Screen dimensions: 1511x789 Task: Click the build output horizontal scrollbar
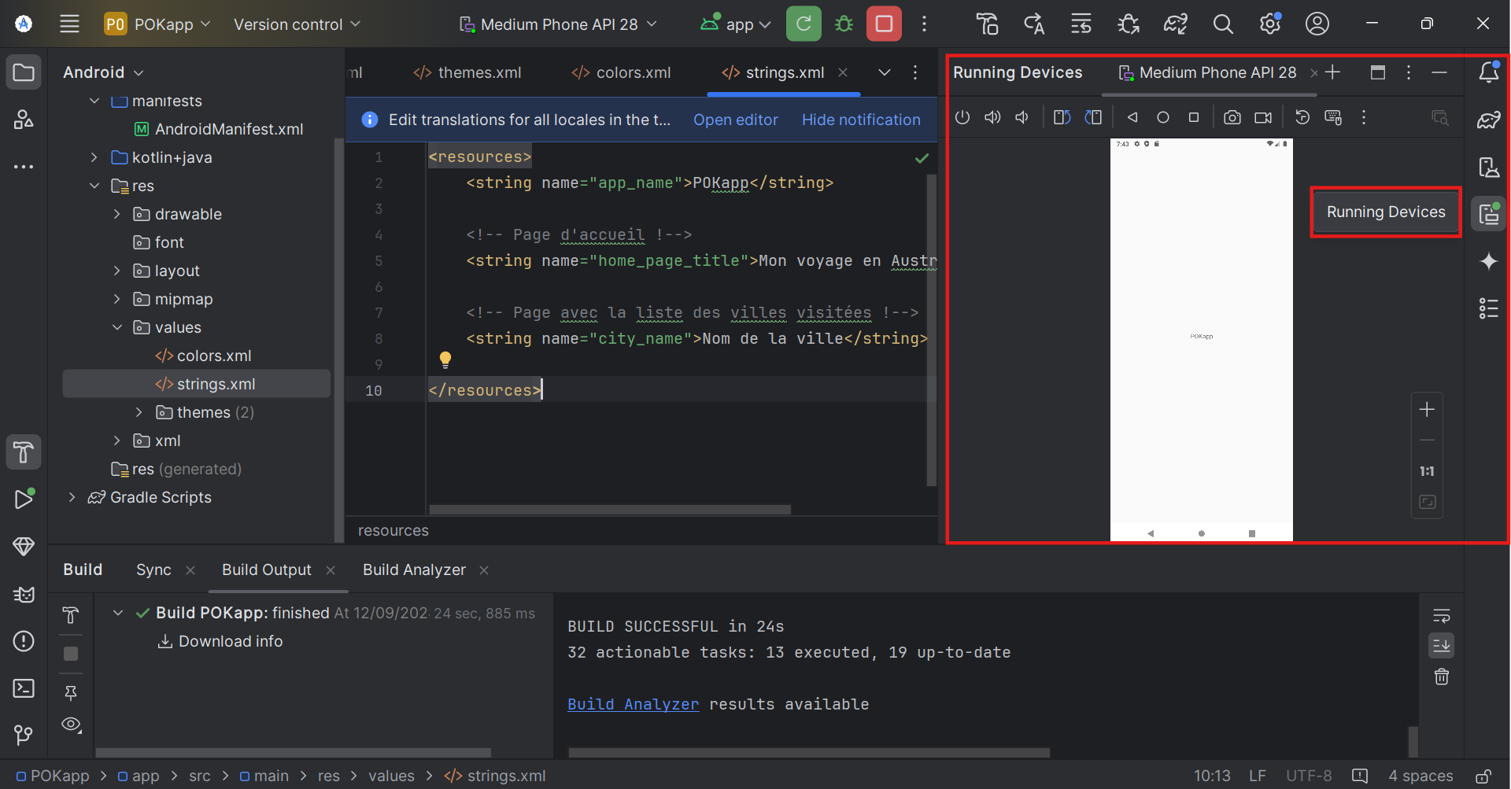tap(809, 753)
